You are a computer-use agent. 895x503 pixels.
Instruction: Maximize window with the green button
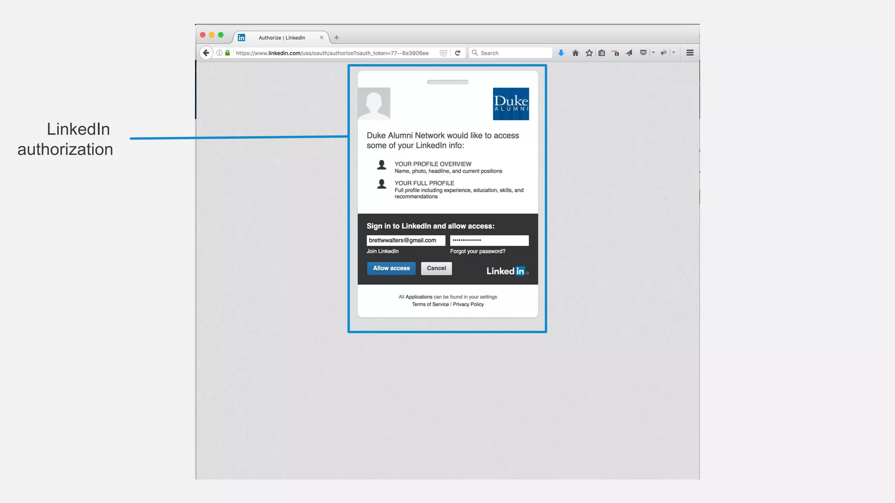click(x=221, y=35)
